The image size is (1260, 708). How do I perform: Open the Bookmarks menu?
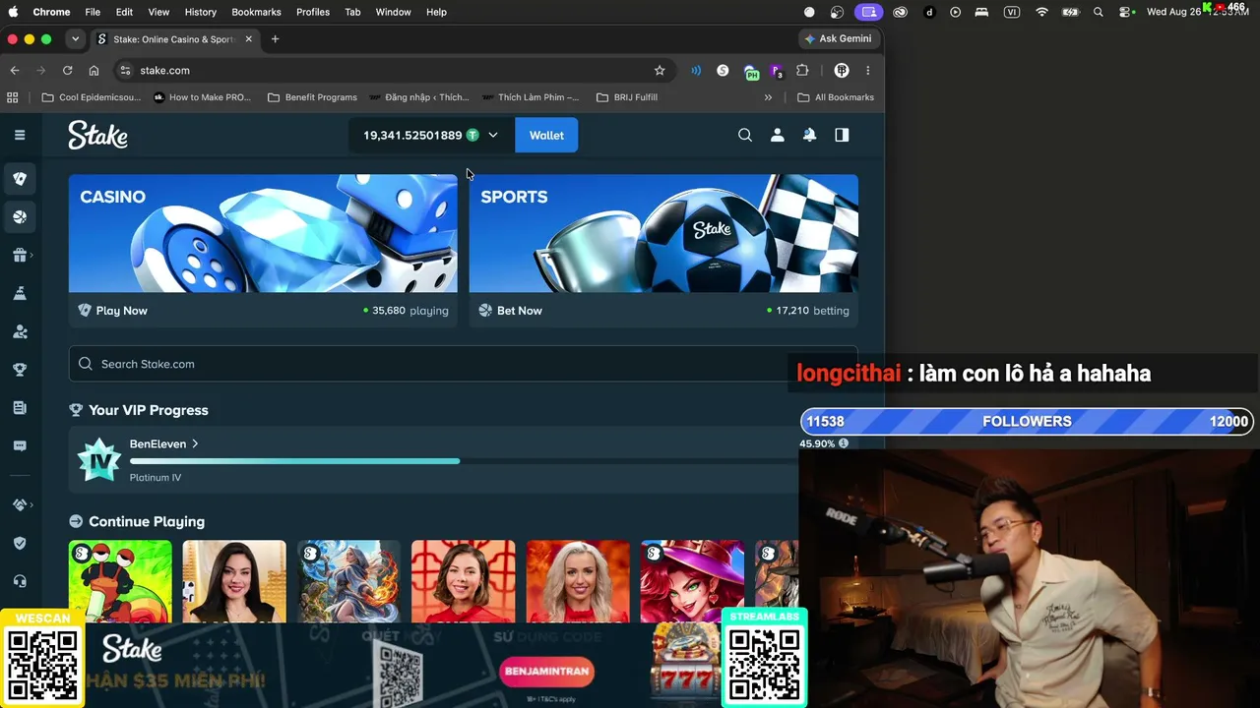[x=256, y=12]
